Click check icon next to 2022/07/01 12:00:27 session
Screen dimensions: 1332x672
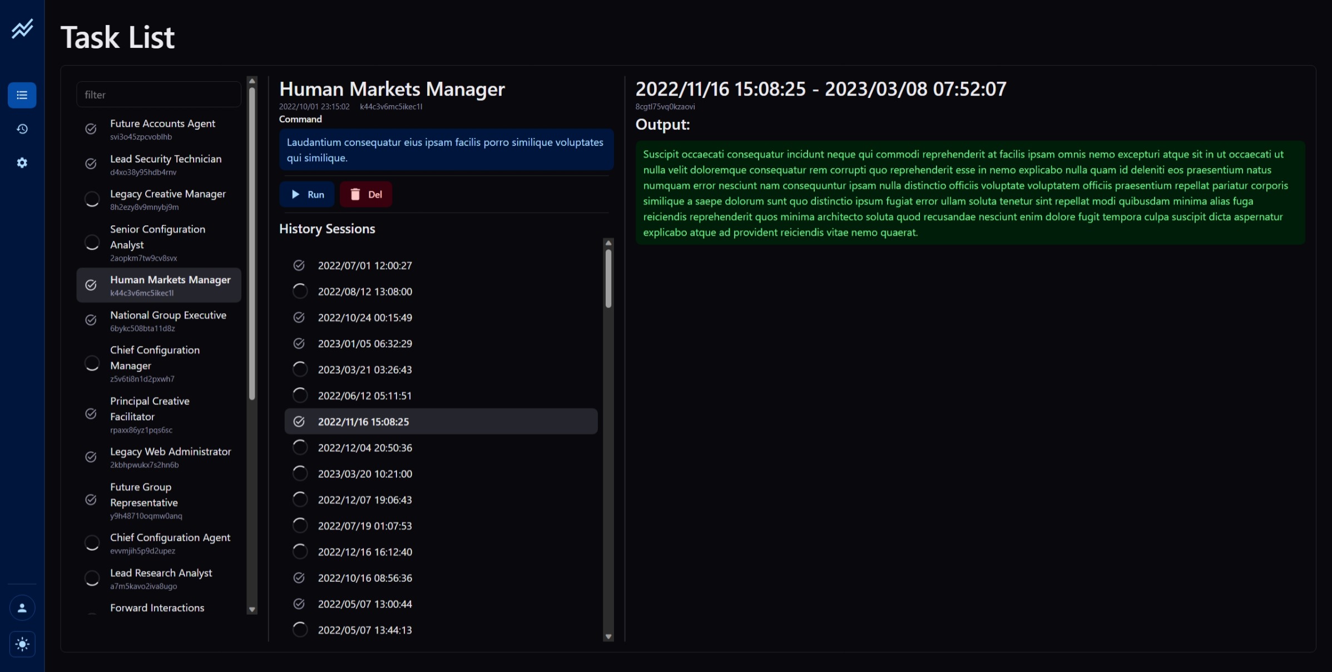[x=299, y=265]
